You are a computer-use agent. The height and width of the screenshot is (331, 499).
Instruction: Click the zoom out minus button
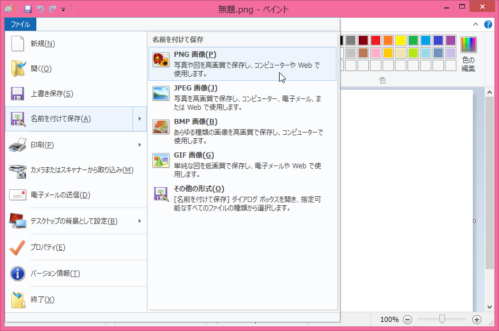407,320
